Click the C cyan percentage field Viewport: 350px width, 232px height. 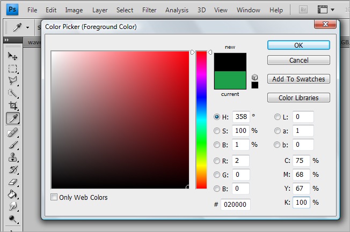tap(301, 161)
